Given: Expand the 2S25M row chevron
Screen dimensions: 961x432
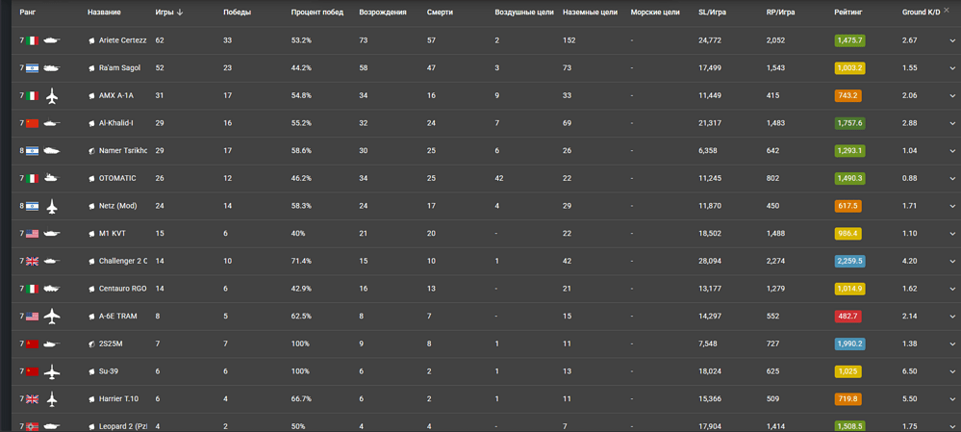Looking at the screenshot, I should point(952,344).
